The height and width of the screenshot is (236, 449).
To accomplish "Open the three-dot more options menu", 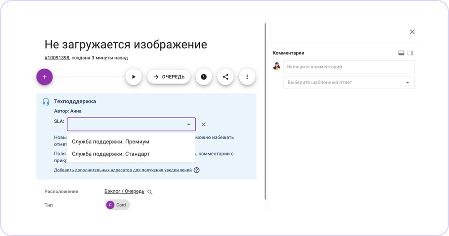I will (247, 77).
